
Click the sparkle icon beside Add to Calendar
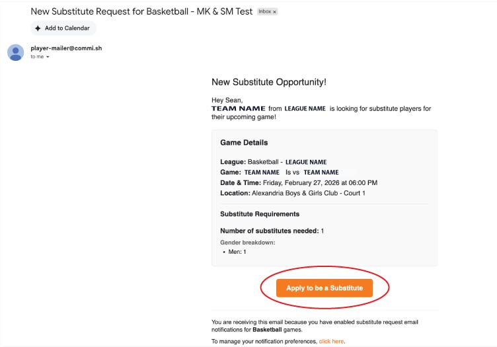[38, 28]
